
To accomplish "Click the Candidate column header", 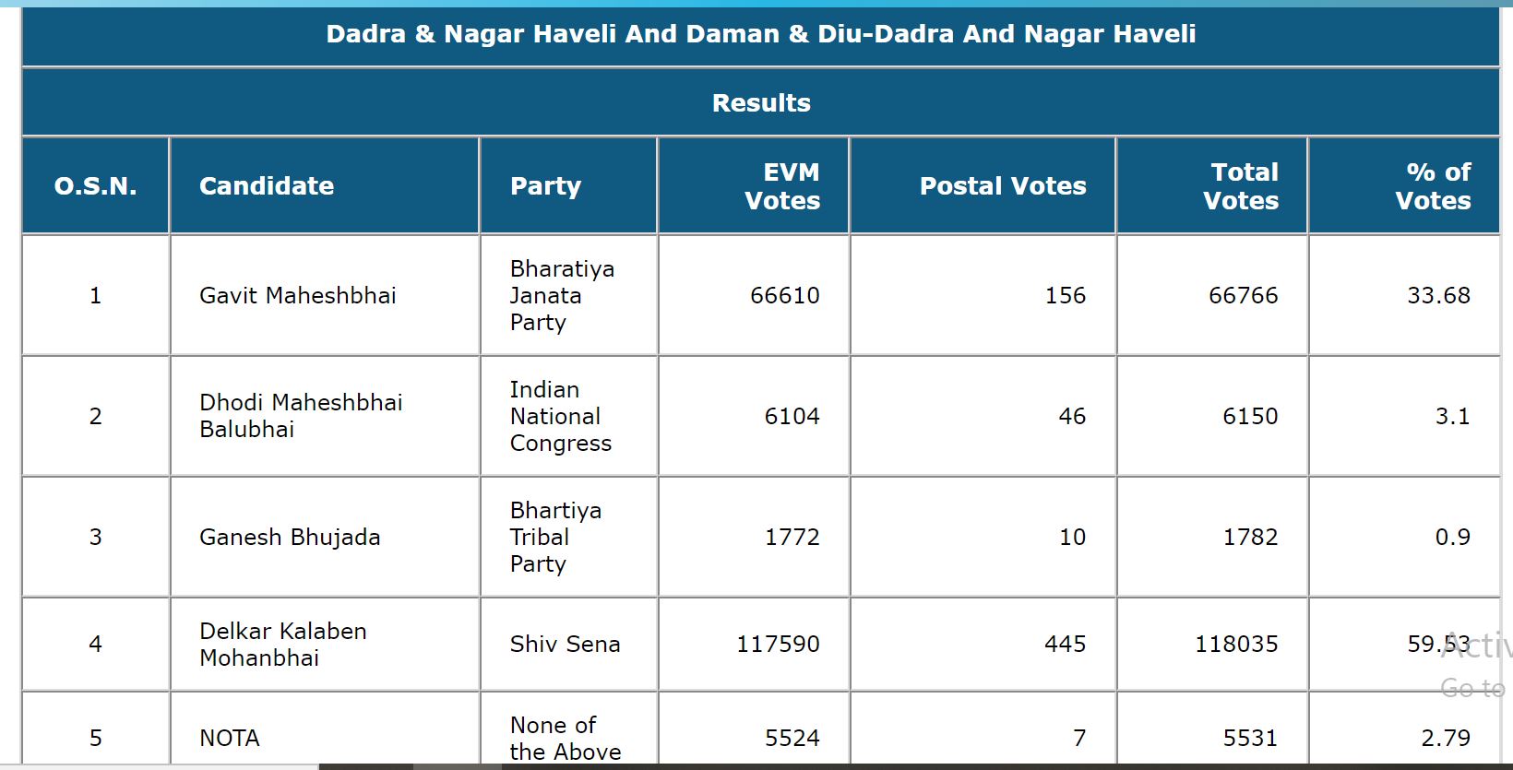I will click(x=267, y=186).
